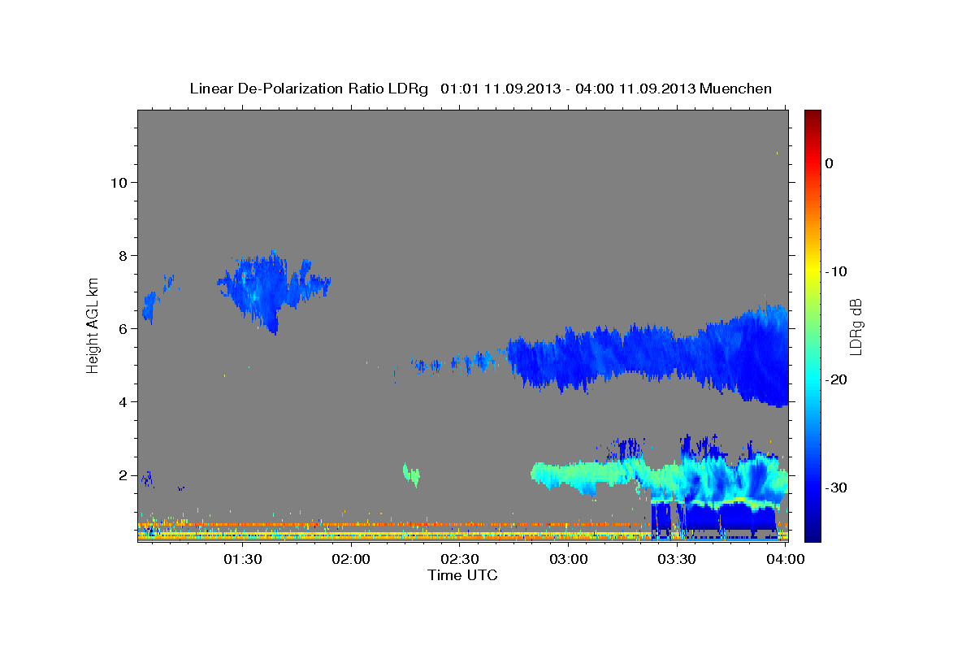The width and height of the screenshot is (975, 650).
Task: Click the height tick label 2
Action: tap(123, 475)
